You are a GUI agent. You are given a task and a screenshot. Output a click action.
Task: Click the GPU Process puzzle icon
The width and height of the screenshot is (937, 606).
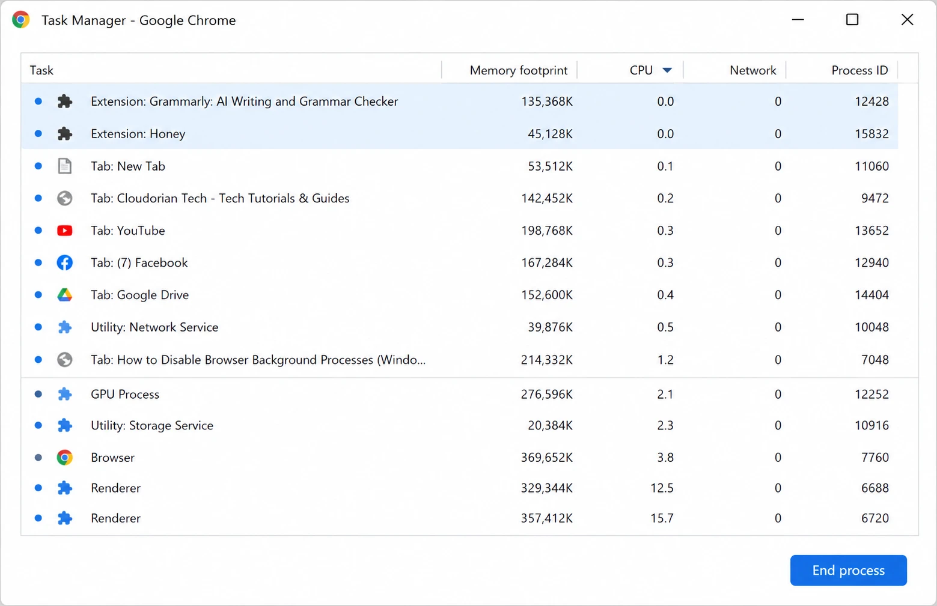65,394
